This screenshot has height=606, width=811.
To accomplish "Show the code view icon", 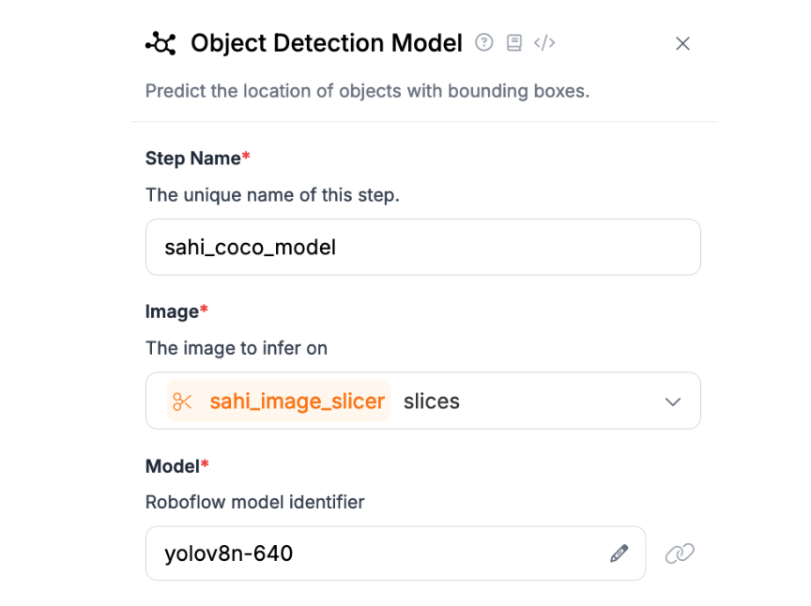I will 544,42.
